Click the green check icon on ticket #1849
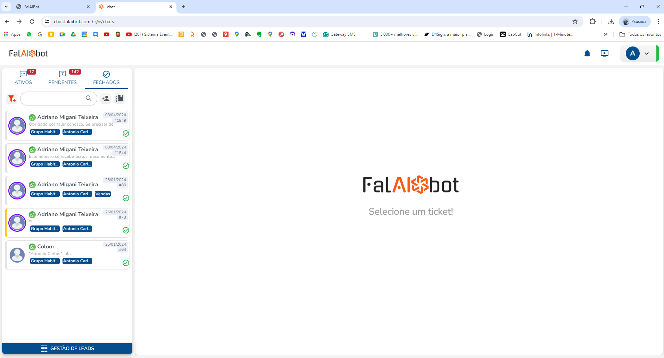The width and height of the screenshot is (664, 358). 126,134
